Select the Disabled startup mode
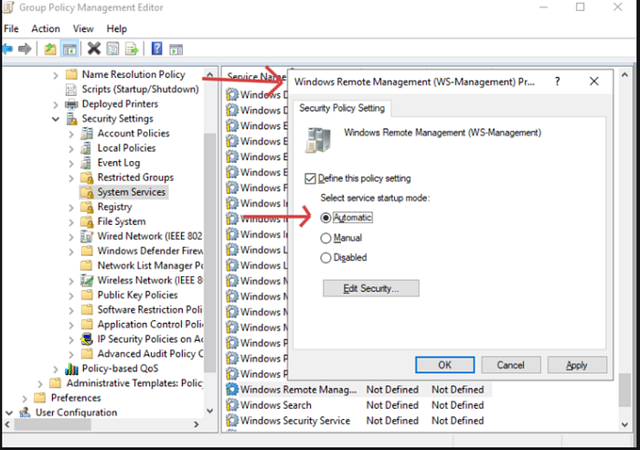Viewport: 640px width, 450px height. tap(325, 258)
